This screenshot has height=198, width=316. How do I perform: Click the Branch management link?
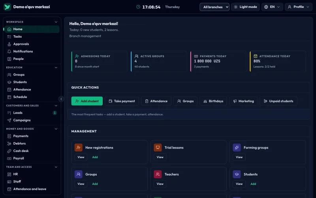pos(85,36)
